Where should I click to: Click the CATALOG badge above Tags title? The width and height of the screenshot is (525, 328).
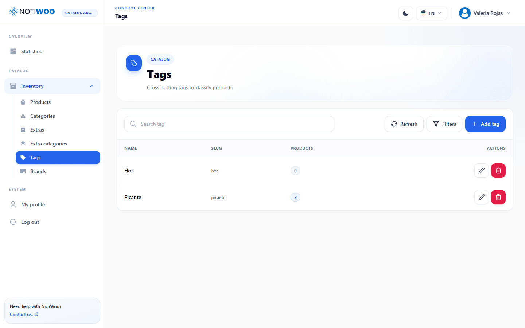[160, 59]
